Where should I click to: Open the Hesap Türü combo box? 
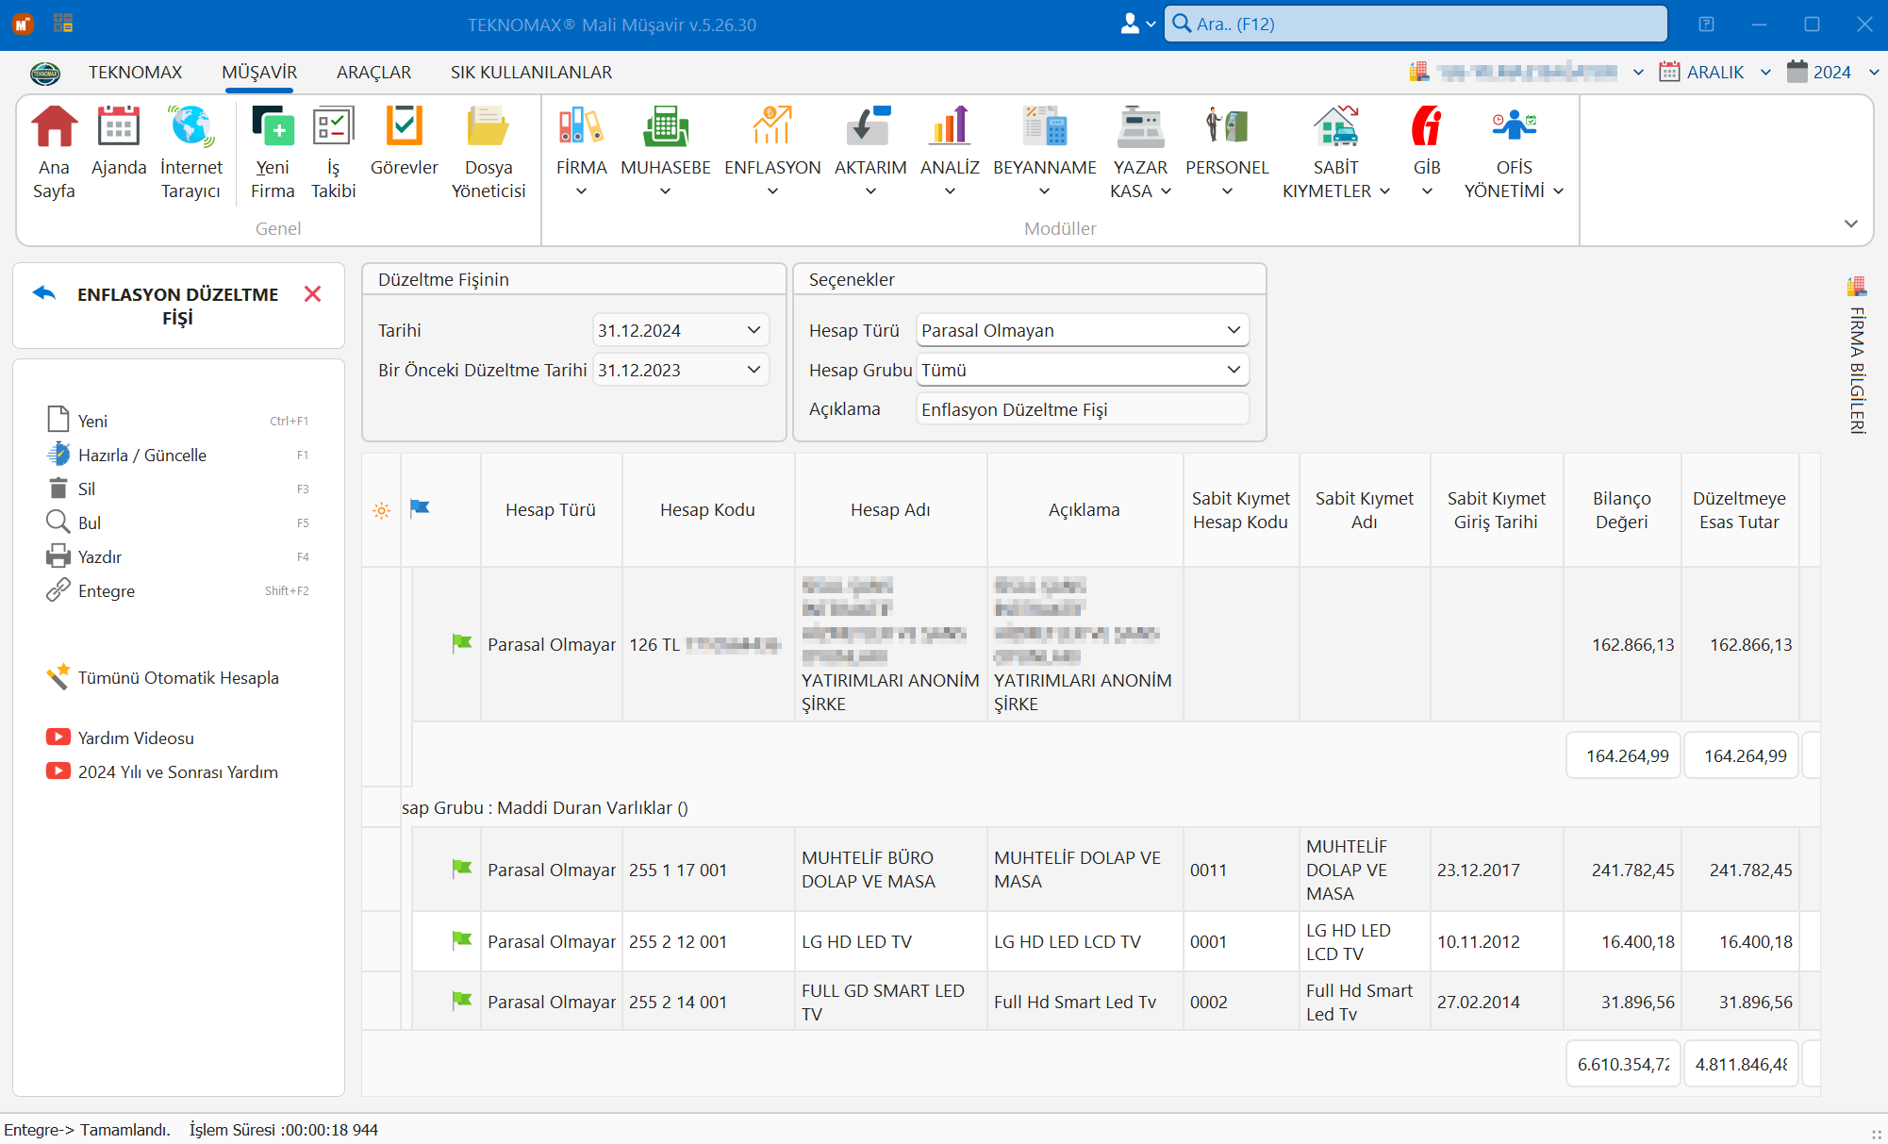(1083, 330)
